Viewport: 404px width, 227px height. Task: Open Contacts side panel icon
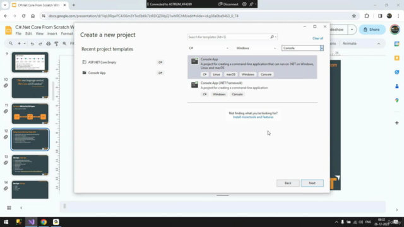tap(397, 86)
